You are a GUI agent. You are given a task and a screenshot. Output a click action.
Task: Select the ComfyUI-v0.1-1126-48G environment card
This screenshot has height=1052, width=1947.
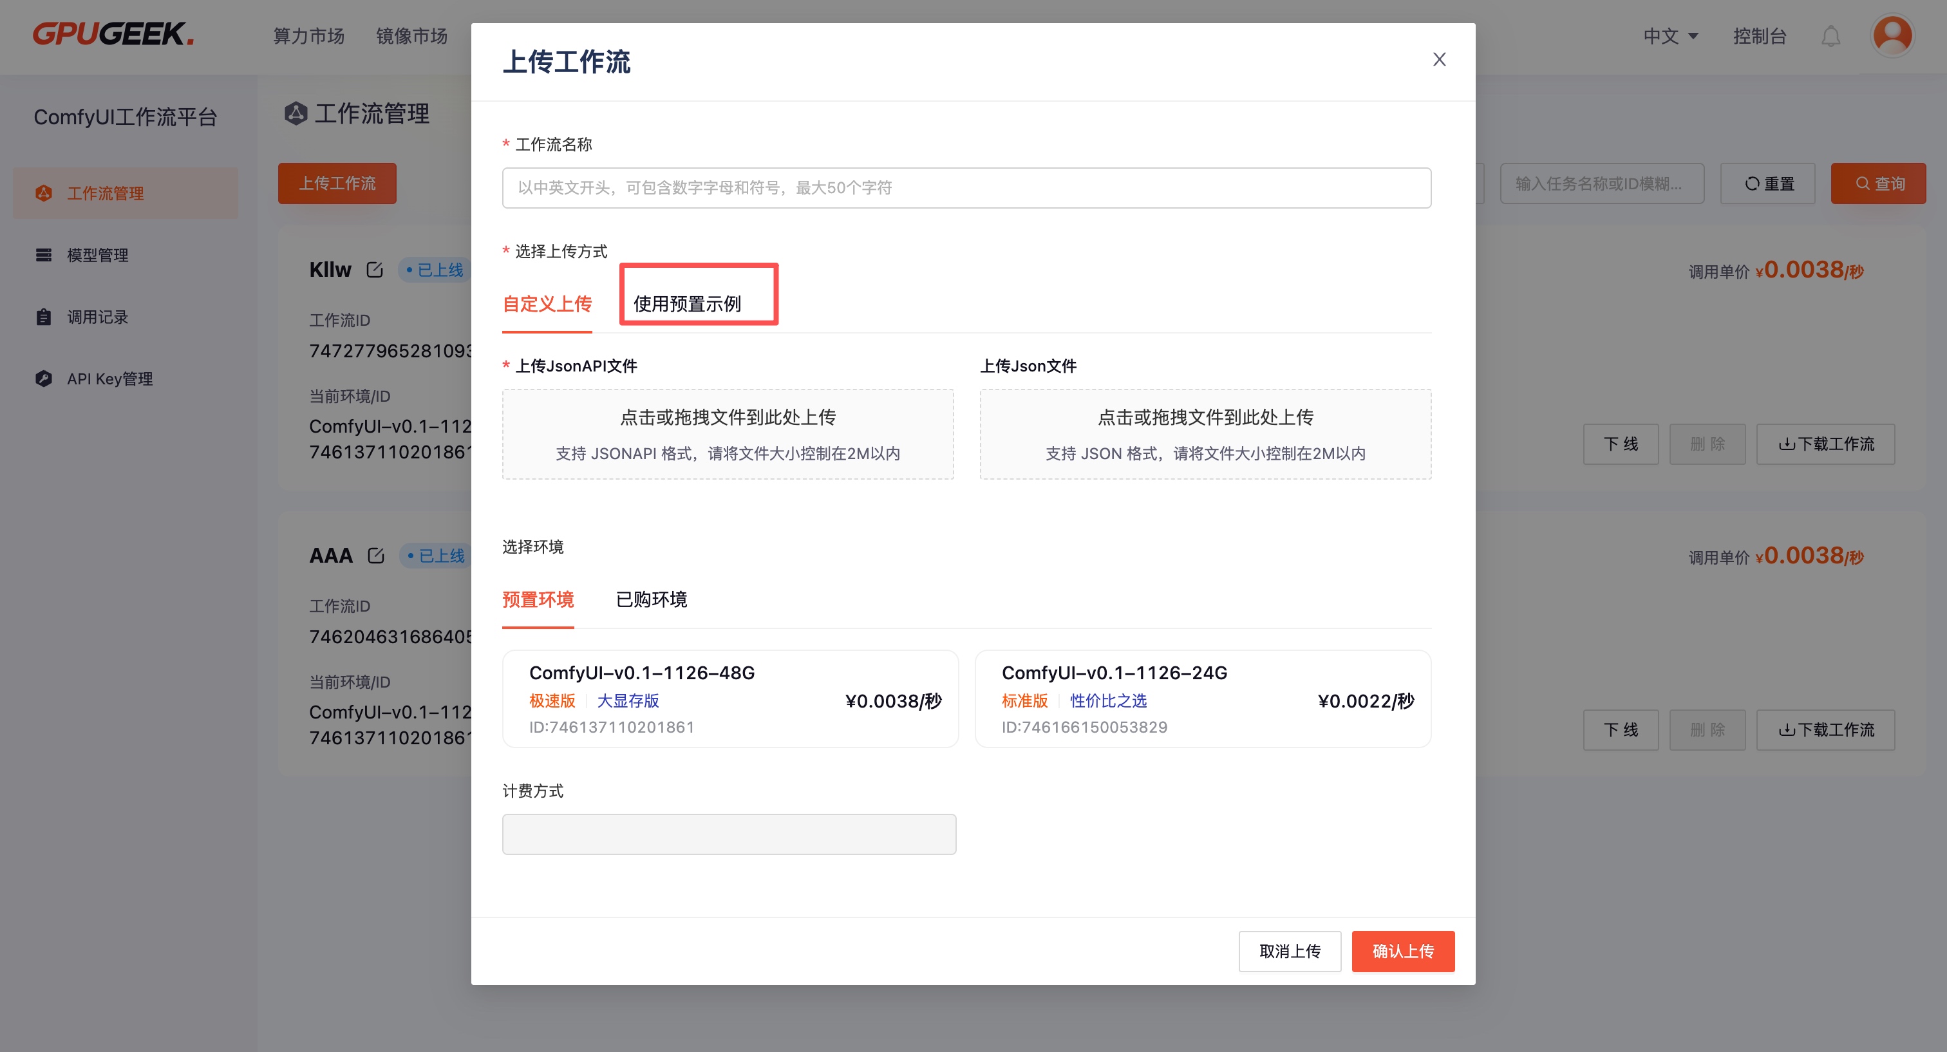(729, 699)
